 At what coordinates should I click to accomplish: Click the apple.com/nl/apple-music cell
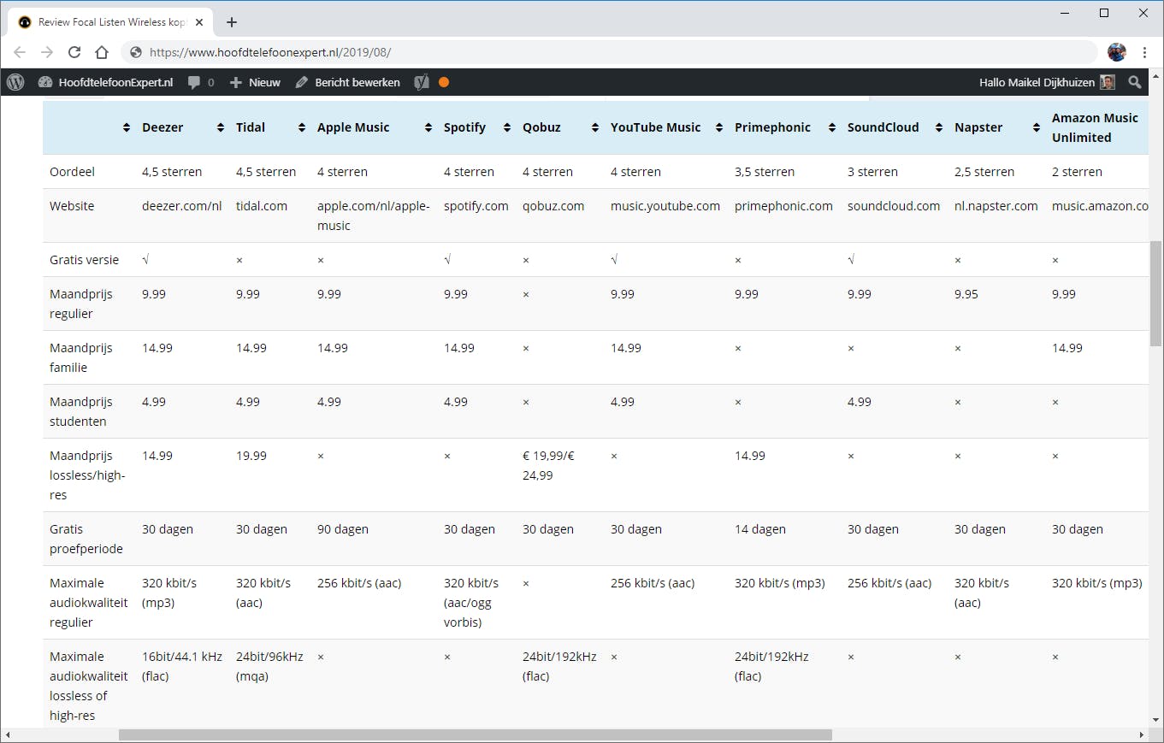coord(374,215)
